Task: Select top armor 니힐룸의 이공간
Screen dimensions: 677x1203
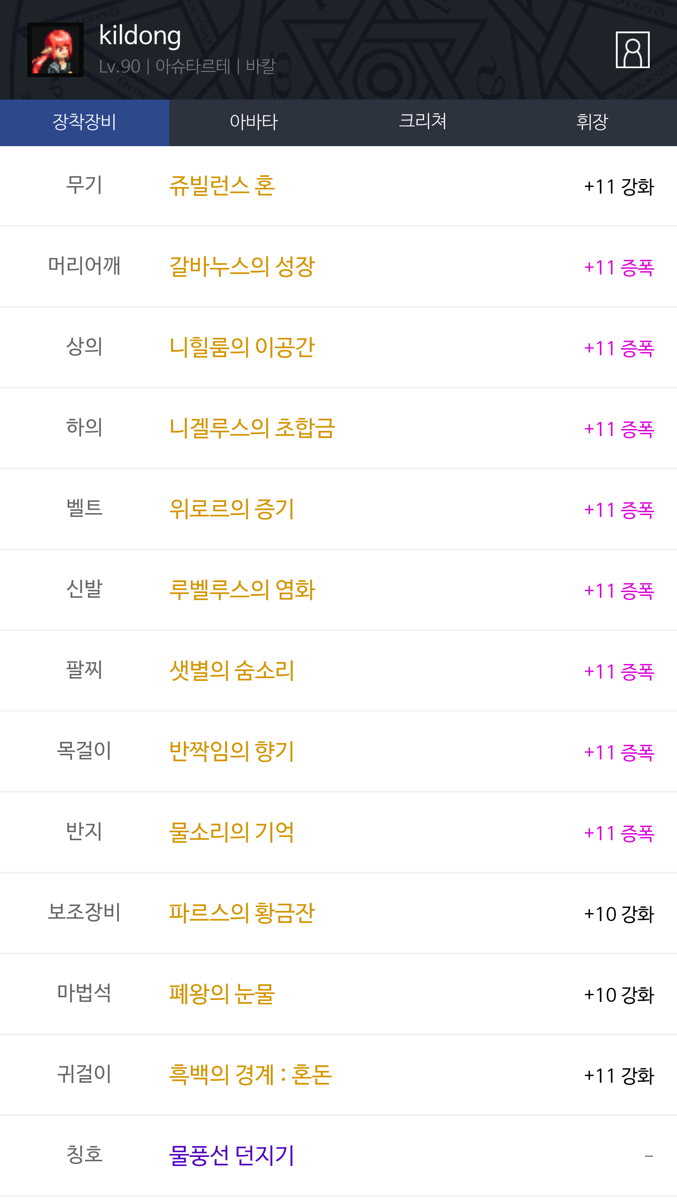Action: pyautogui.click(x=242, y=348)
